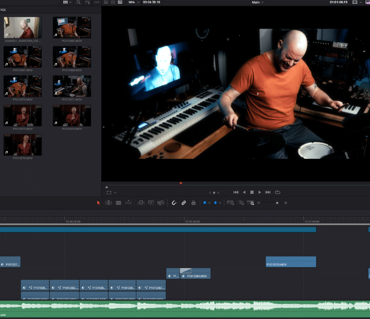This screenshot has height=319, width=370.
Task: Switch media pool to thumbnail grid view
Action: click(65, 2)
